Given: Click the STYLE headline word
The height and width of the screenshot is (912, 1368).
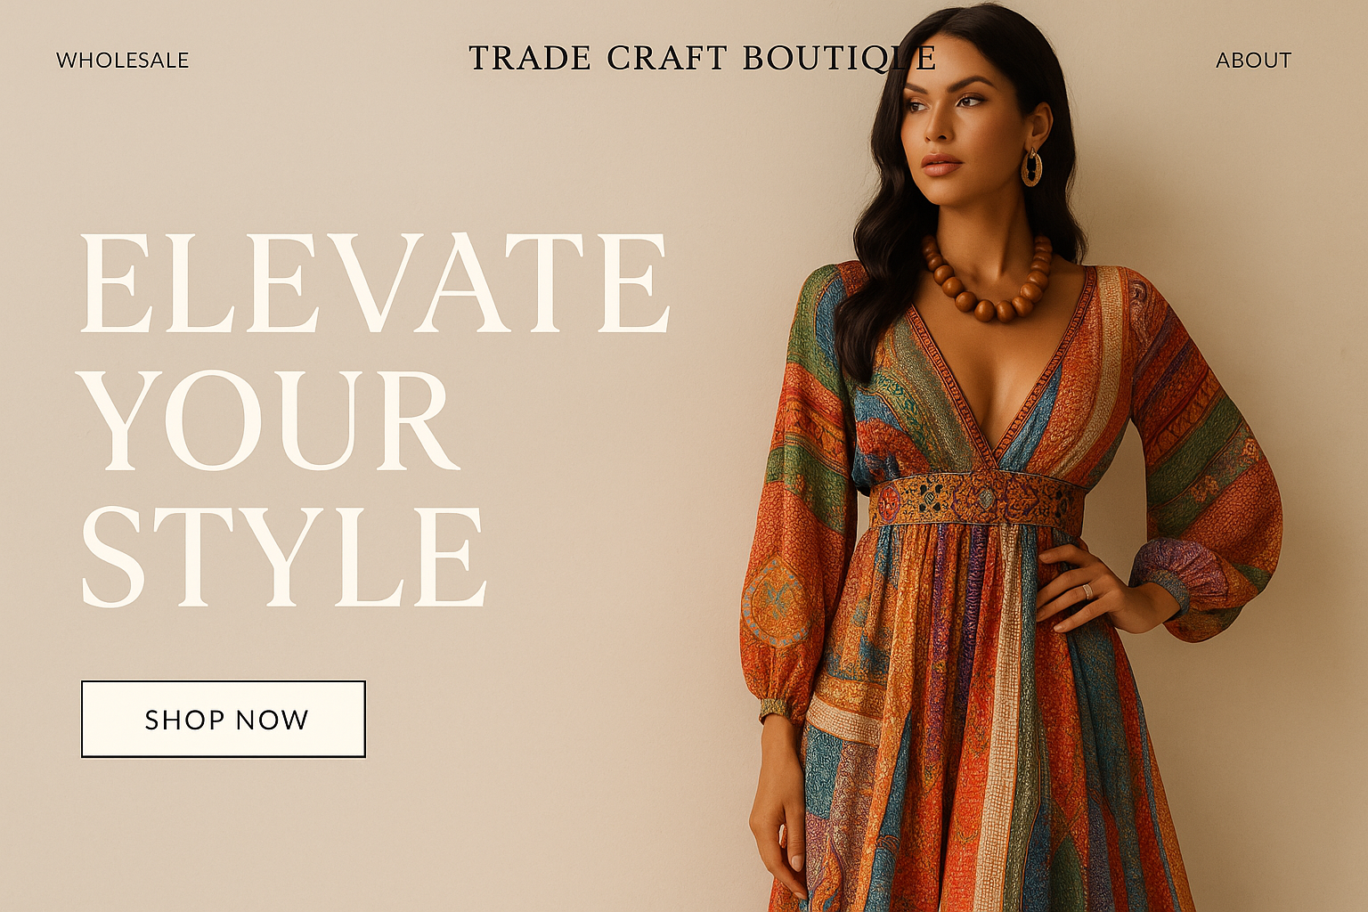Looking at the screenshot, I should [x=284, y=557].
